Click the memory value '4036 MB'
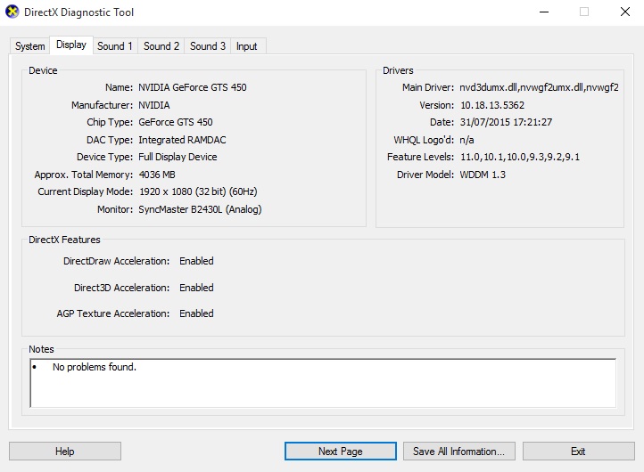 (157, 175)
